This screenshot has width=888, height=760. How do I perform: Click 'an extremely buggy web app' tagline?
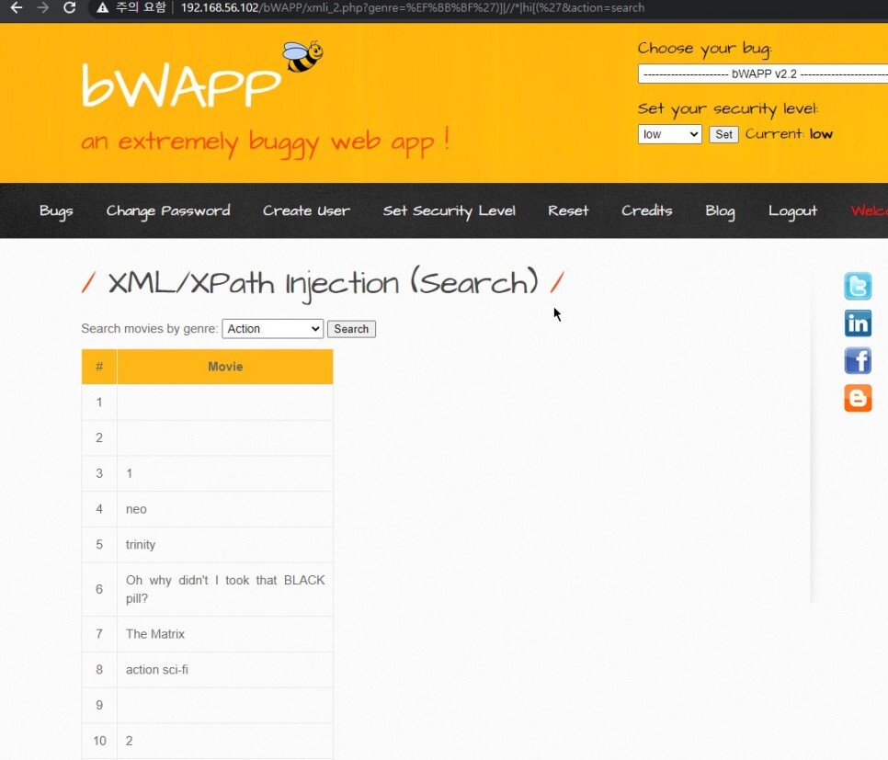(265, 142)
